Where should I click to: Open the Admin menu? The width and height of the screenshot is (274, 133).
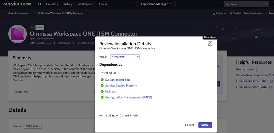[x=102, y=4]
